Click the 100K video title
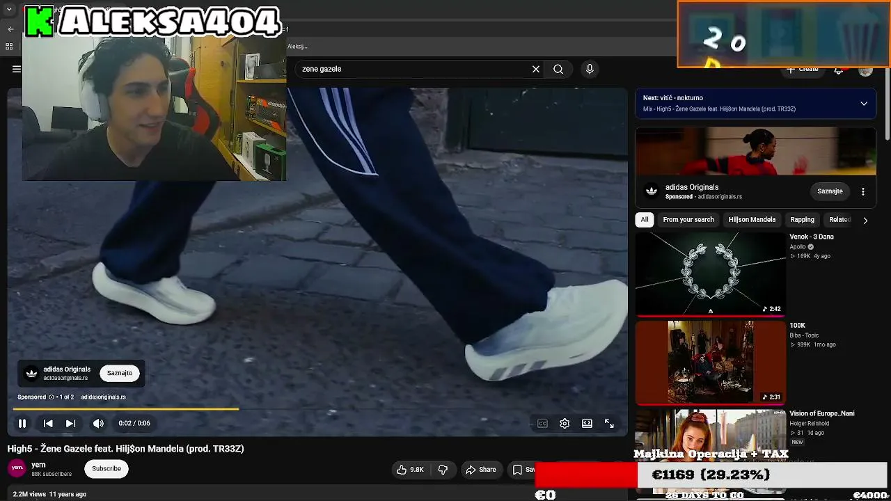 [798, 325]
